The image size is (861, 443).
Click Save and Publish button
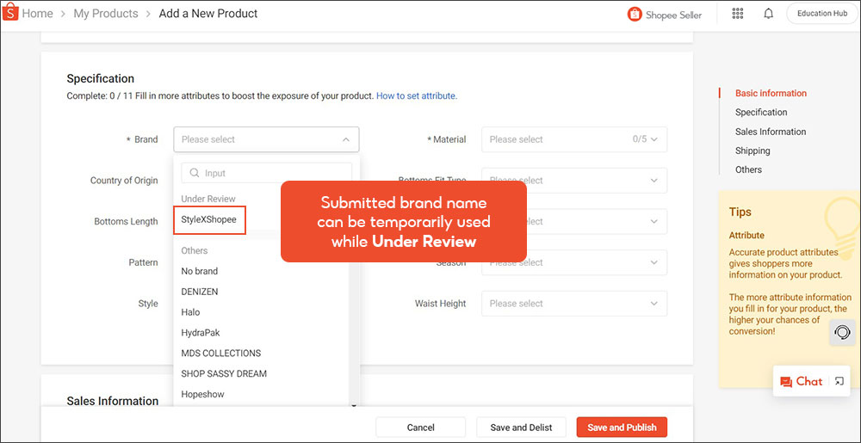pyautogui.click(x=622, y=428)
